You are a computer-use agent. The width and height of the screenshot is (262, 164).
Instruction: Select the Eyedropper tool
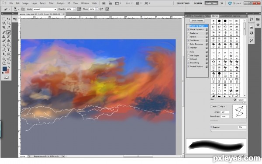point(9,28)
